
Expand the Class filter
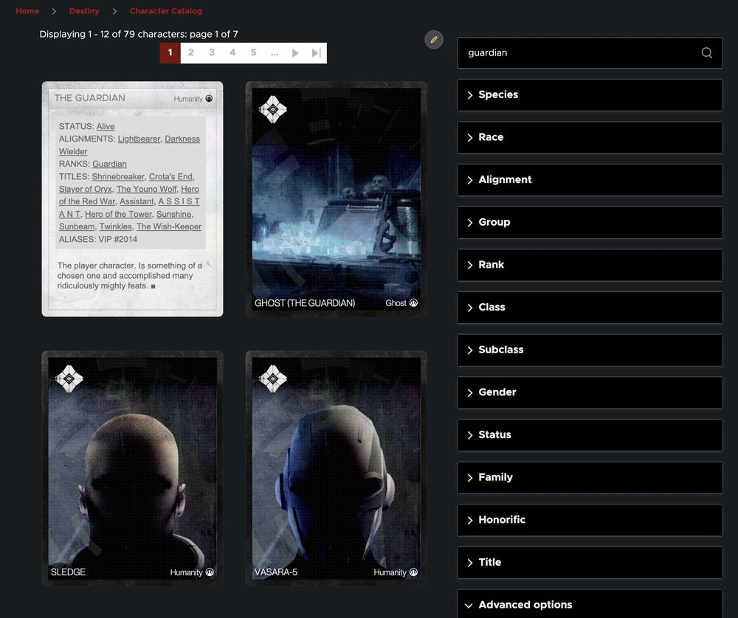[x=590, y=307]
